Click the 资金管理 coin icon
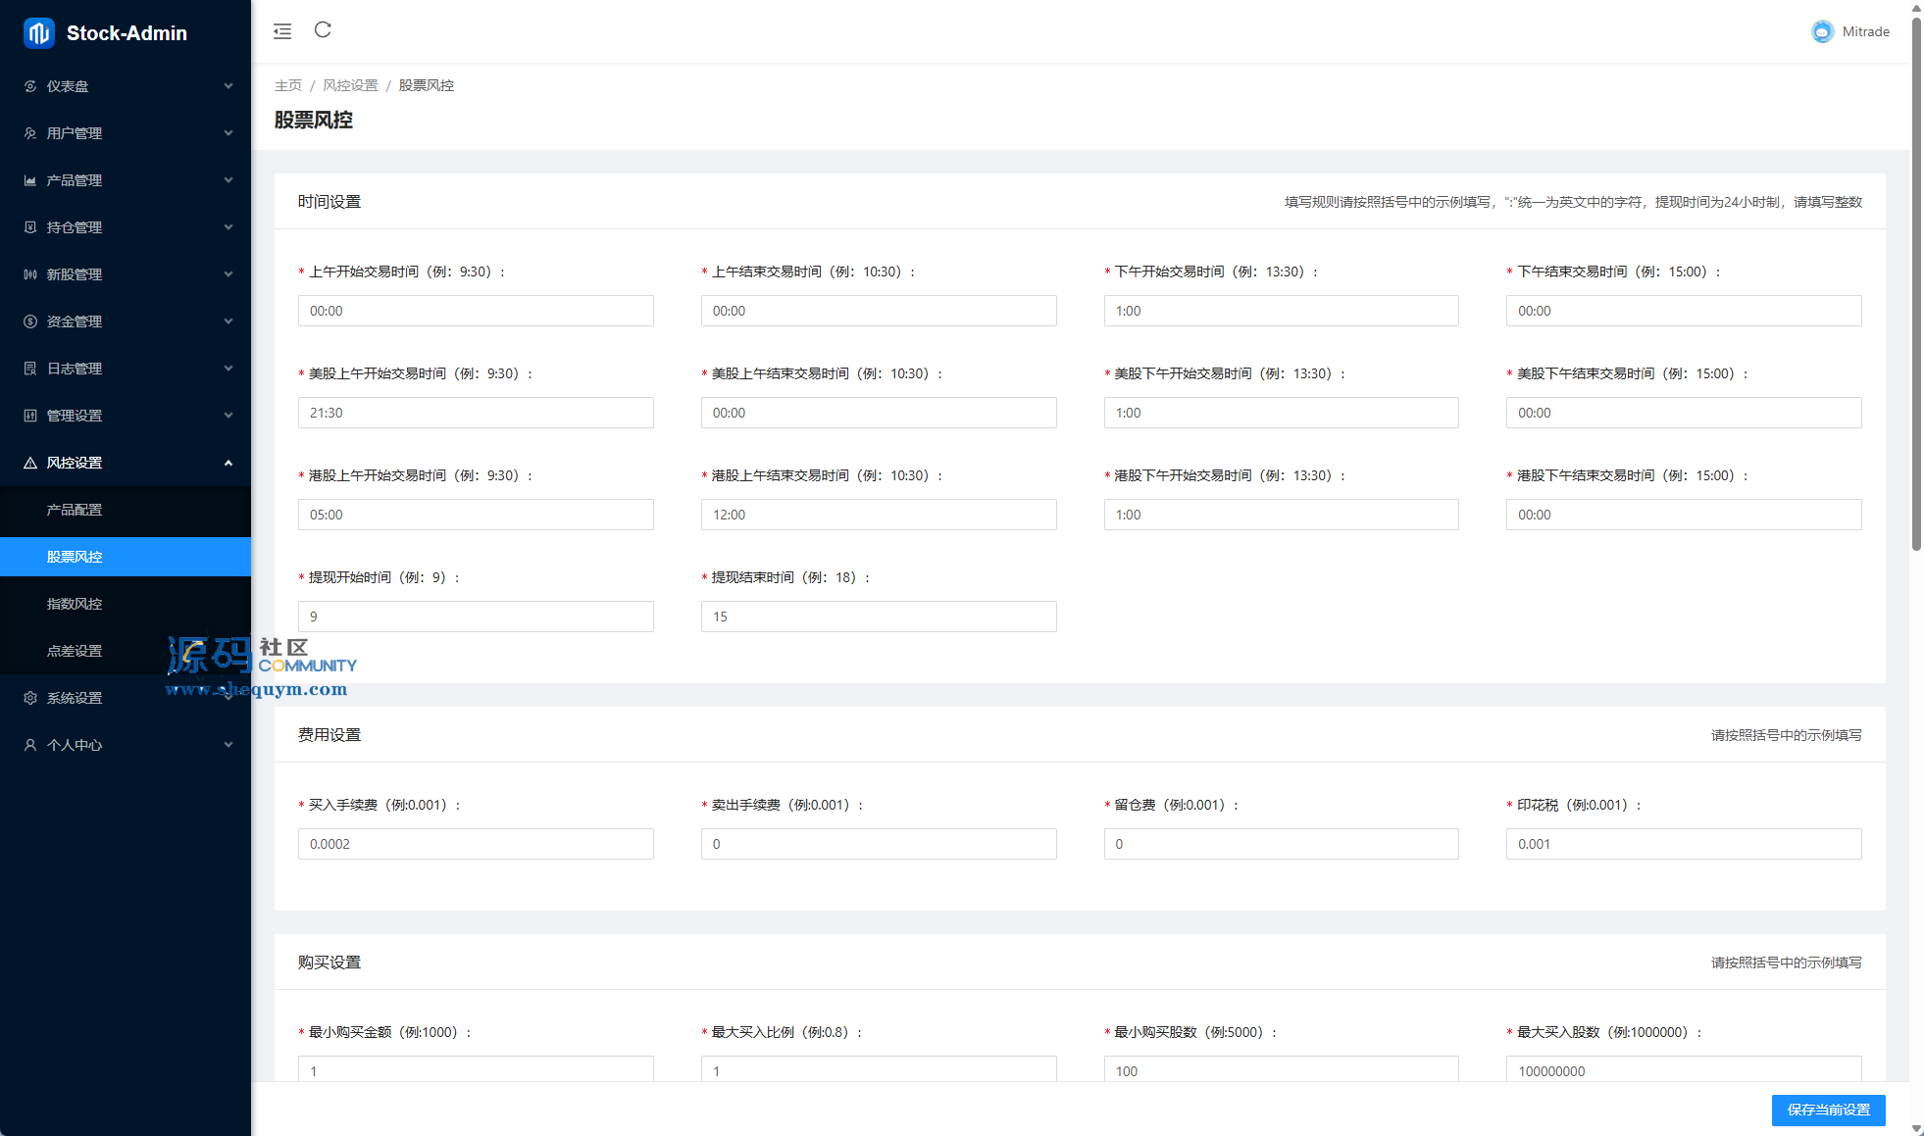Viewport: 1924px width, 1136px height. (x=30, y=321)
